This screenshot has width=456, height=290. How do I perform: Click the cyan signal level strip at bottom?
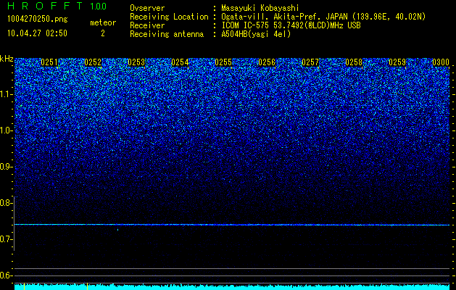pyautogui.click(x=232, y=287)
